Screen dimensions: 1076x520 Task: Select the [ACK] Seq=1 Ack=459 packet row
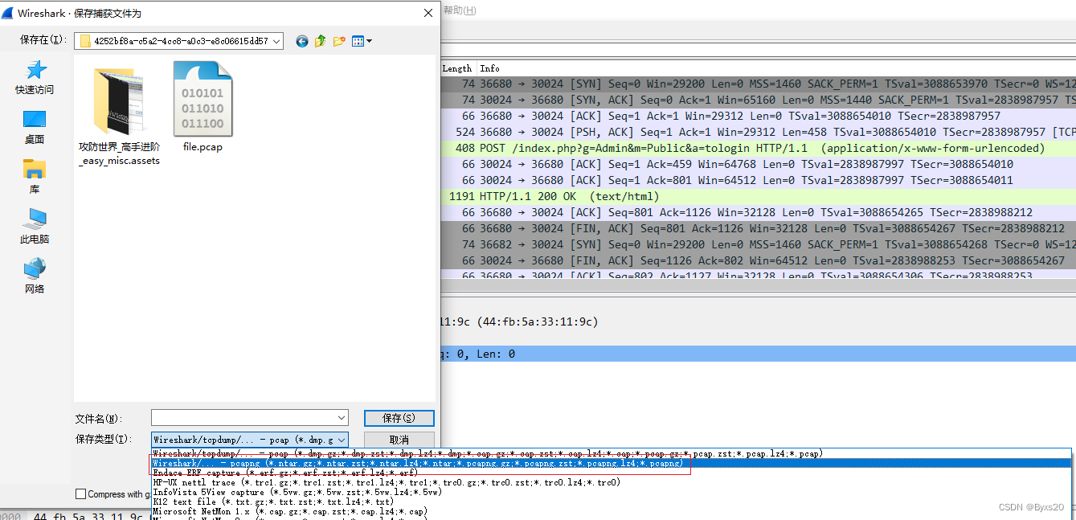[x=758, y=164]
